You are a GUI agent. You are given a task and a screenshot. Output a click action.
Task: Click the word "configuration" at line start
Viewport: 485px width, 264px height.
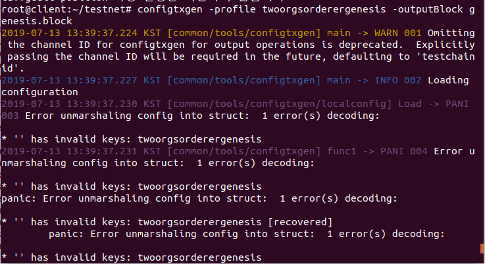pyautogui.click(x=40, y=92)
